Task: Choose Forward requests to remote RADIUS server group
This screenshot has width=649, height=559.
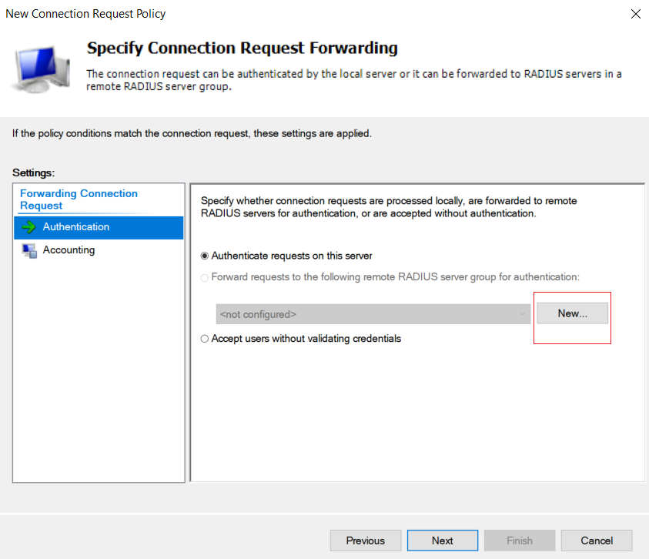Action: [x=205, y=277]
